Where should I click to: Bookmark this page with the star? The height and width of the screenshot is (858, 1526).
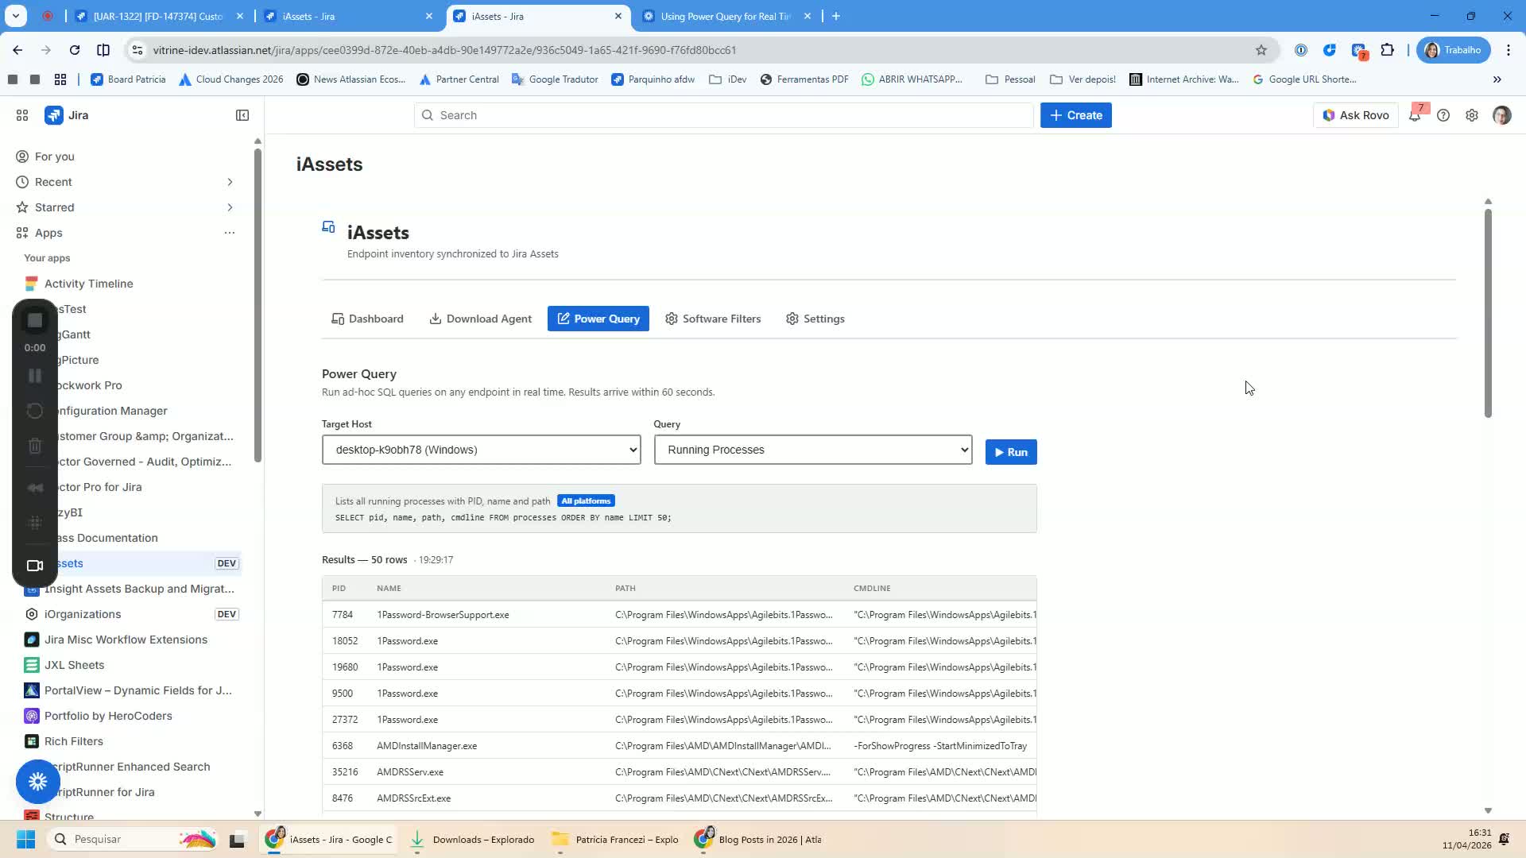coord(1261,50)
